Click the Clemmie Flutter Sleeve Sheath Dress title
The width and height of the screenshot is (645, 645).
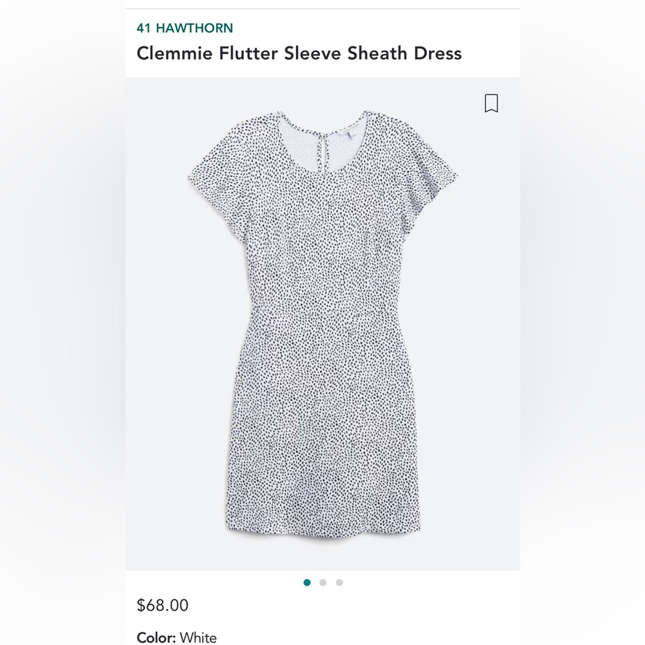(x=299, y=54)
